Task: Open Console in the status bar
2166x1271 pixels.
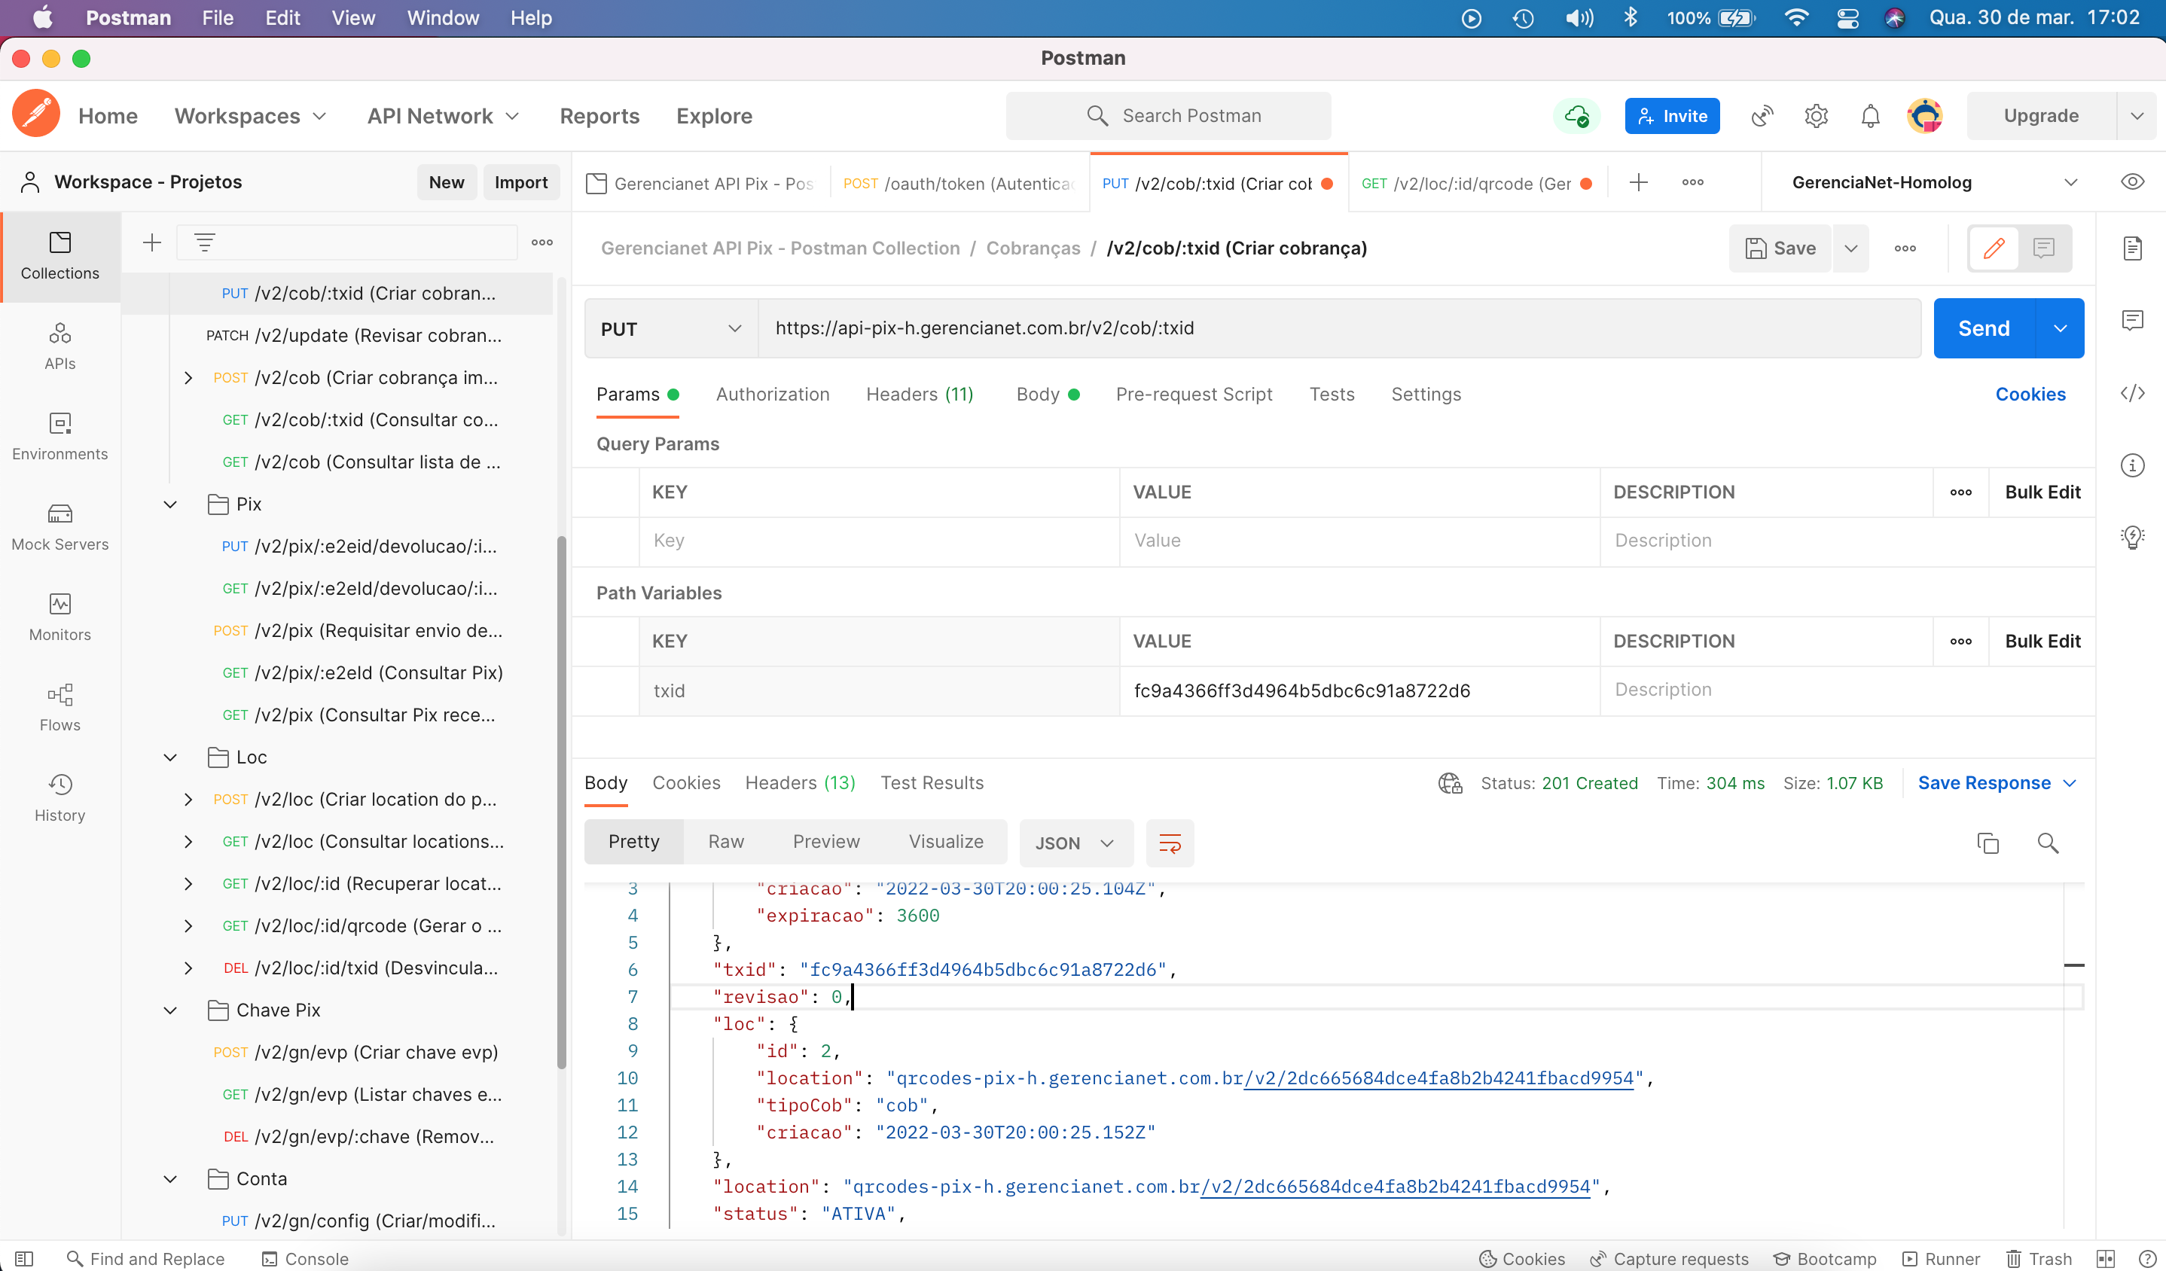Action: [x=305, y=1258]
